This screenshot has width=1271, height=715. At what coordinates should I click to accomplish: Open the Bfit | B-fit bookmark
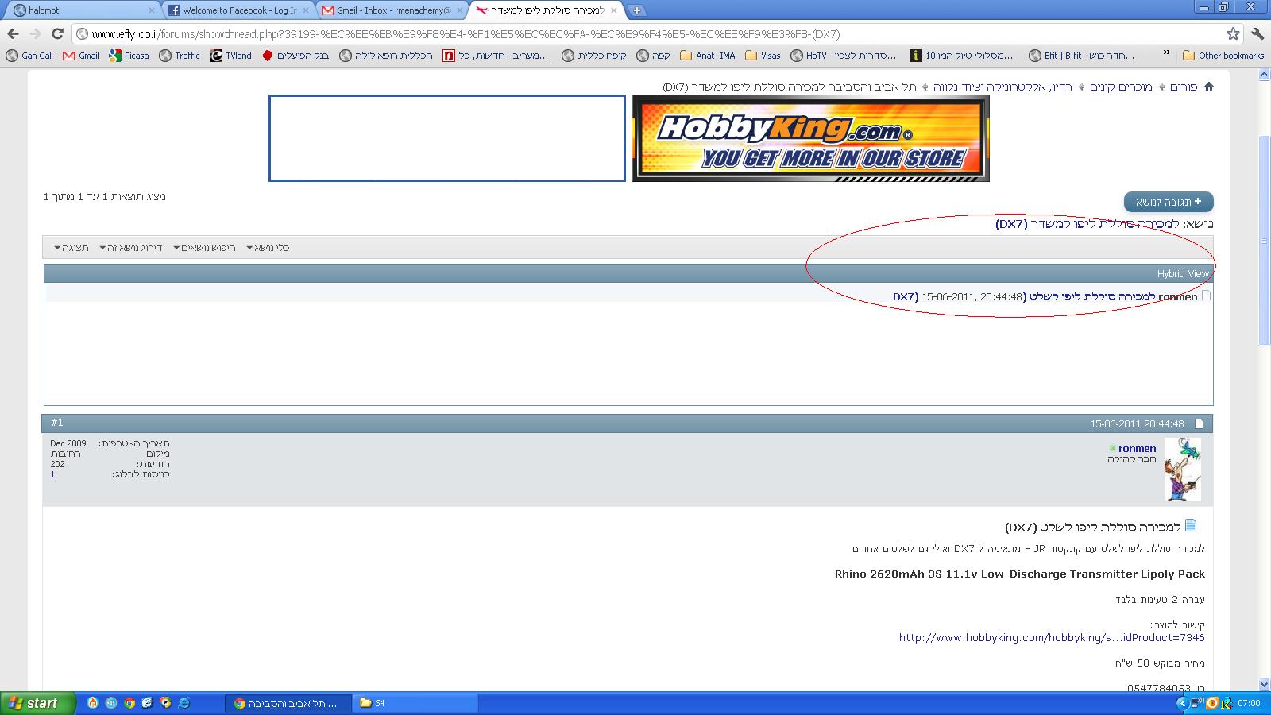click(x=1081, y=56)
